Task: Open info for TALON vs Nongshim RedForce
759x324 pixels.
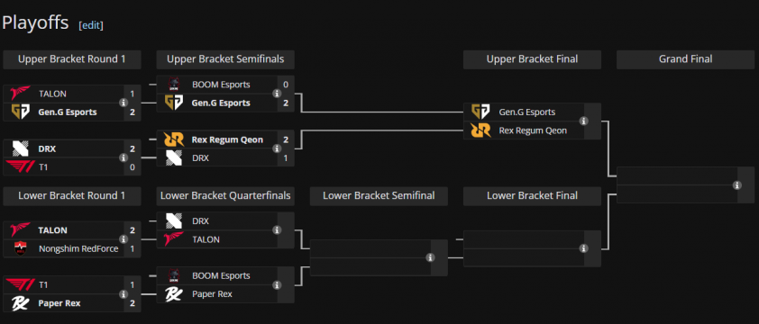Action: pos(123,239)
